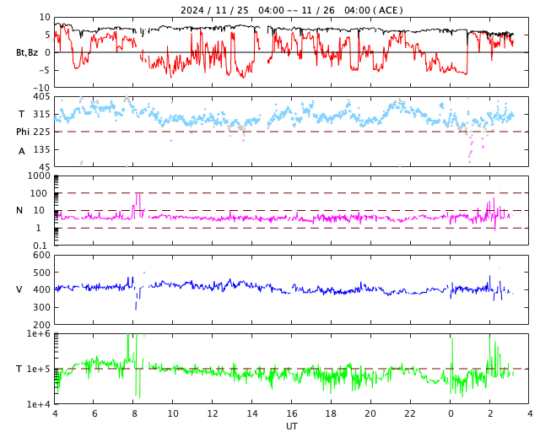Screen dimensions: 540x432
Task: Click the '1e+6' temperature tick
Action: [x=39, y=333]
